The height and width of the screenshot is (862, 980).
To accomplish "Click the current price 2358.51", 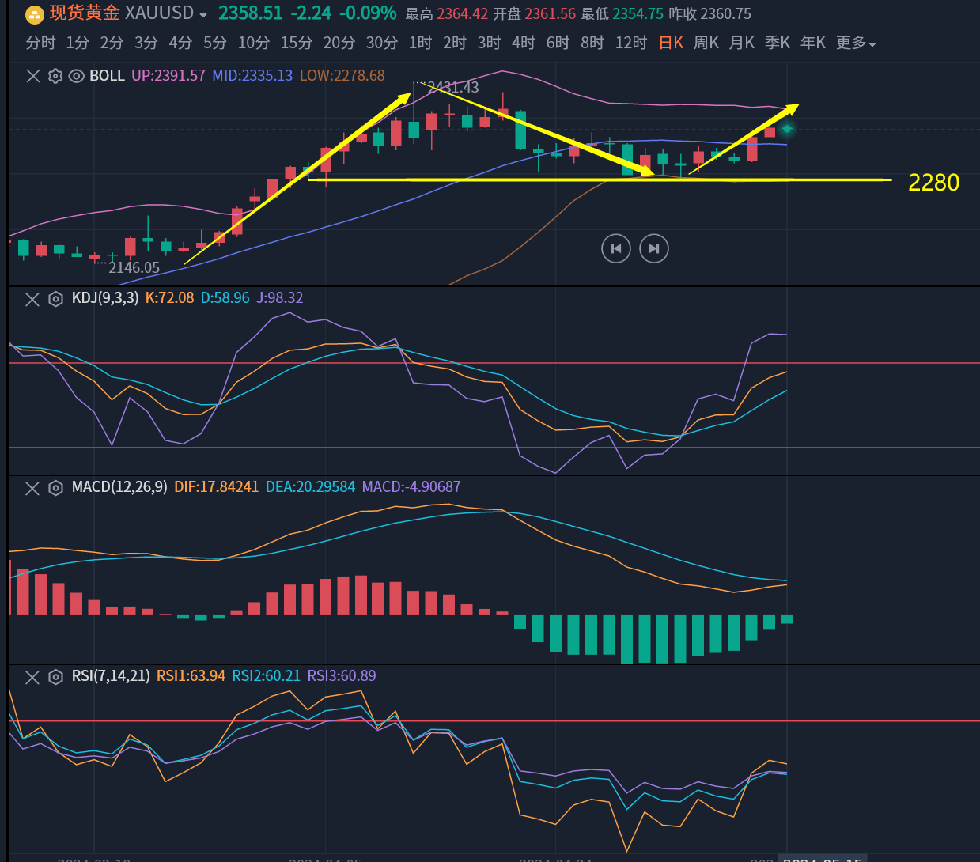I will [x=251, y=13].
